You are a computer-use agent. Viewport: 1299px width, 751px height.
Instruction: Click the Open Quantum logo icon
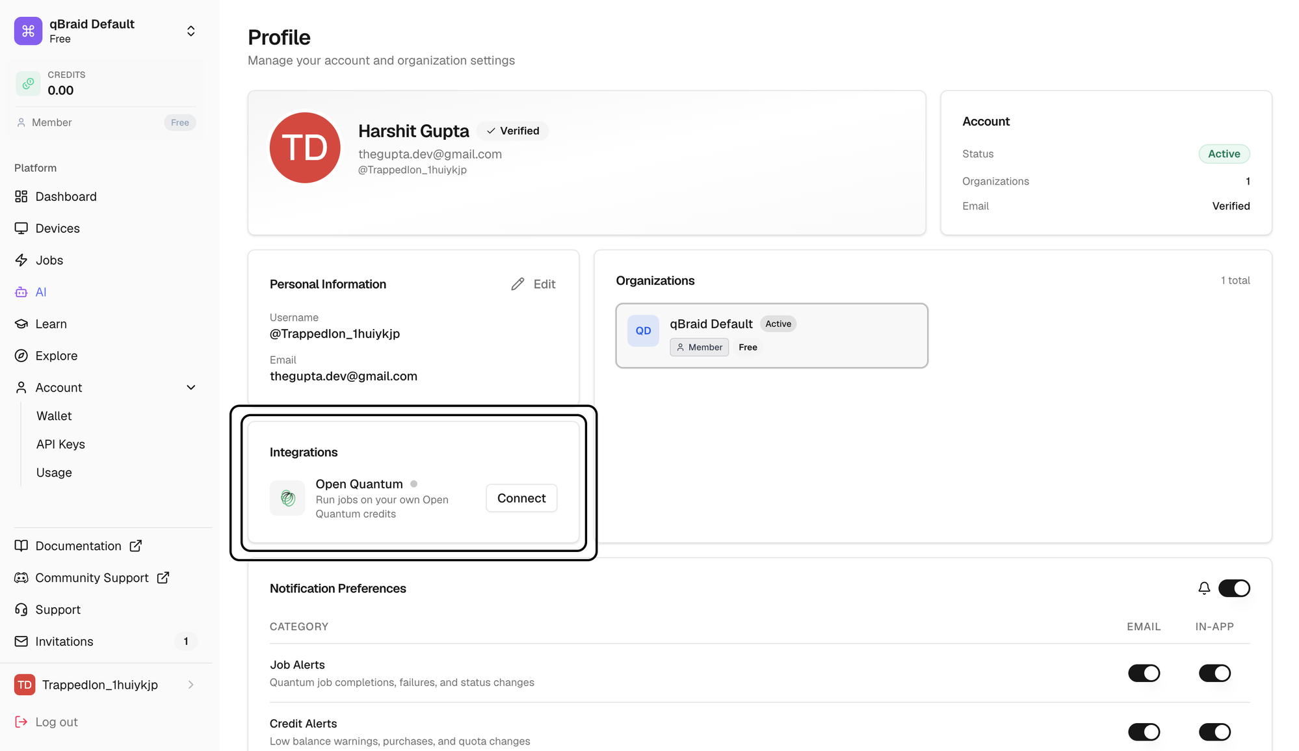pyautogui.click(x=287, y=498)
